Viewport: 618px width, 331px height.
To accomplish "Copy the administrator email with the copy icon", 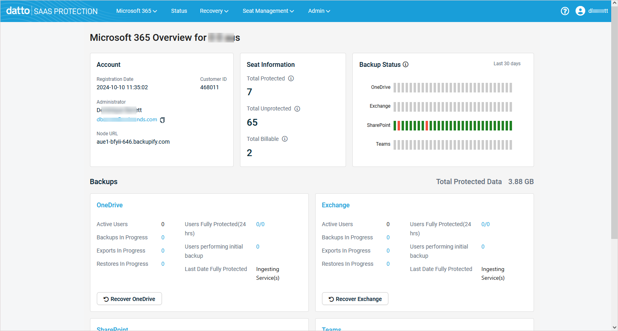I will (x=162, y=120).
